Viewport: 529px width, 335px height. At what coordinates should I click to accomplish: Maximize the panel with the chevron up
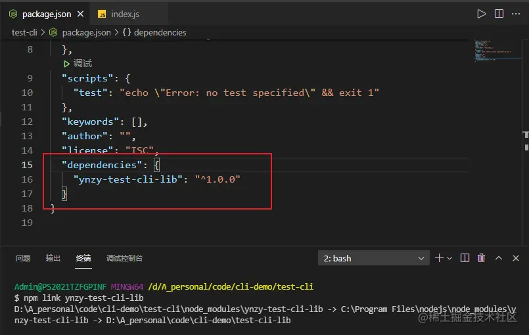coord(499,258)
